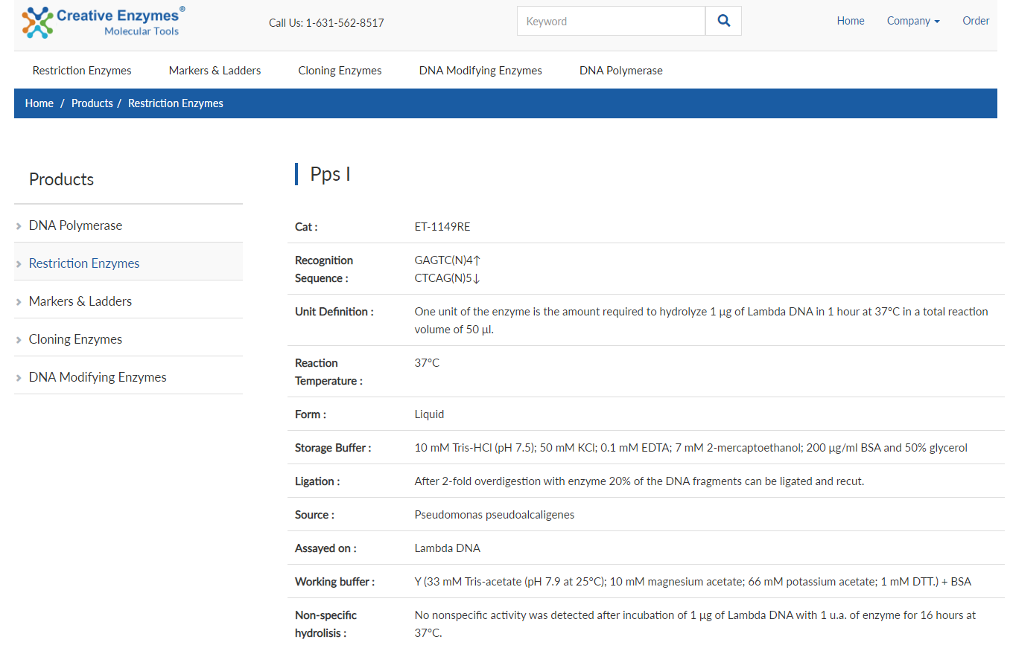Open the Order page link

tap(976, 21)
